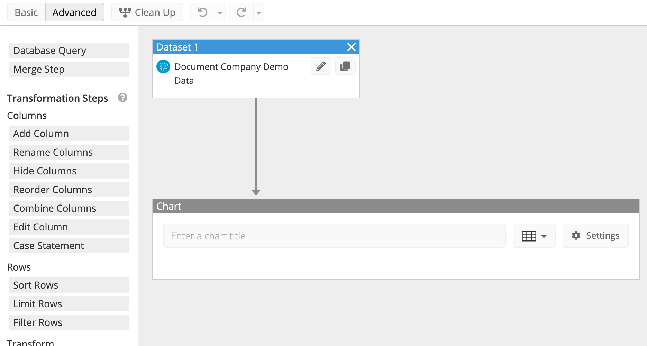This screenshot has width=647, height=346.
Task: Choose Add Column transformation
Action: coord(69,134)
